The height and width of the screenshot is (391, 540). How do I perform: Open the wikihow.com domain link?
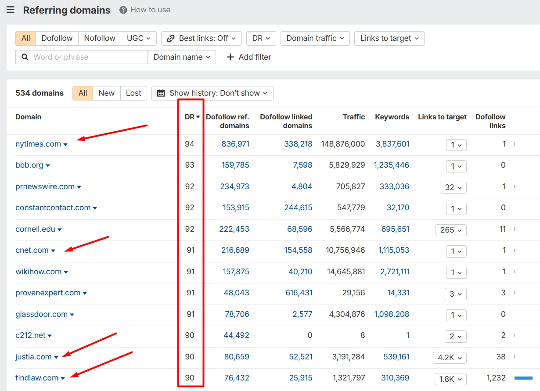click(x=38, y=272)
